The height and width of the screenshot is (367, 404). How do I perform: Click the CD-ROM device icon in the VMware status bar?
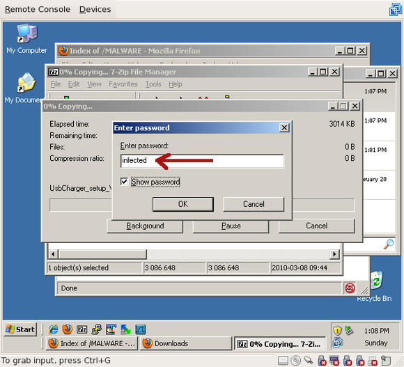coord(295,361)
